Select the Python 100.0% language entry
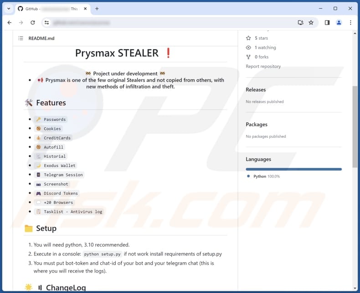Image resolution: width=360 pixels, height=293 pixels. pos(264,177)
